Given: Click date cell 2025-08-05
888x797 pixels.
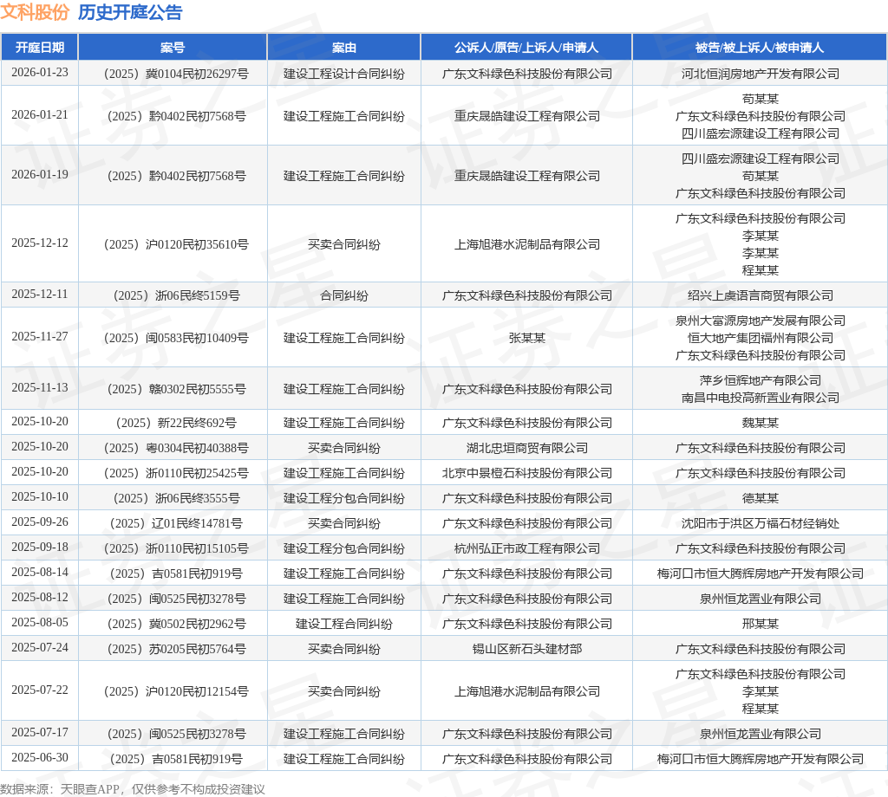Looking at the screenshot, I should click(x=40, y=622).
